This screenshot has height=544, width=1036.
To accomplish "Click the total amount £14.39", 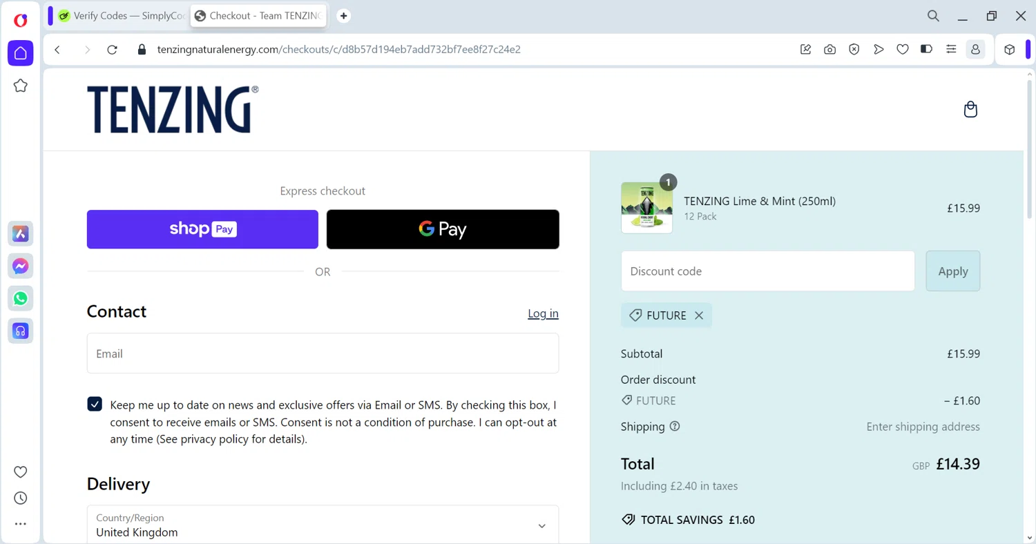I will tap(958, 464).
